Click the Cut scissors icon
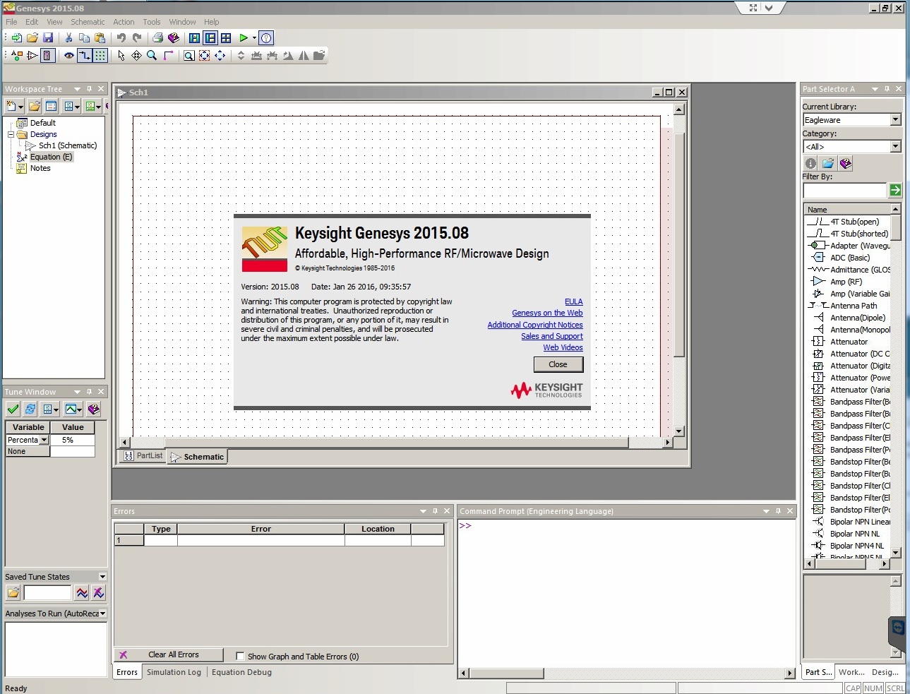The image size is (910, 694). click(x=68, y=38)
